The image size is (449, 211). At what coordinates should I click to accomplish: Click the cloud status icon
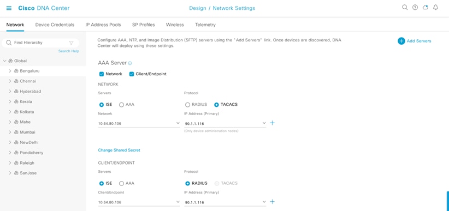coord(426,8)
